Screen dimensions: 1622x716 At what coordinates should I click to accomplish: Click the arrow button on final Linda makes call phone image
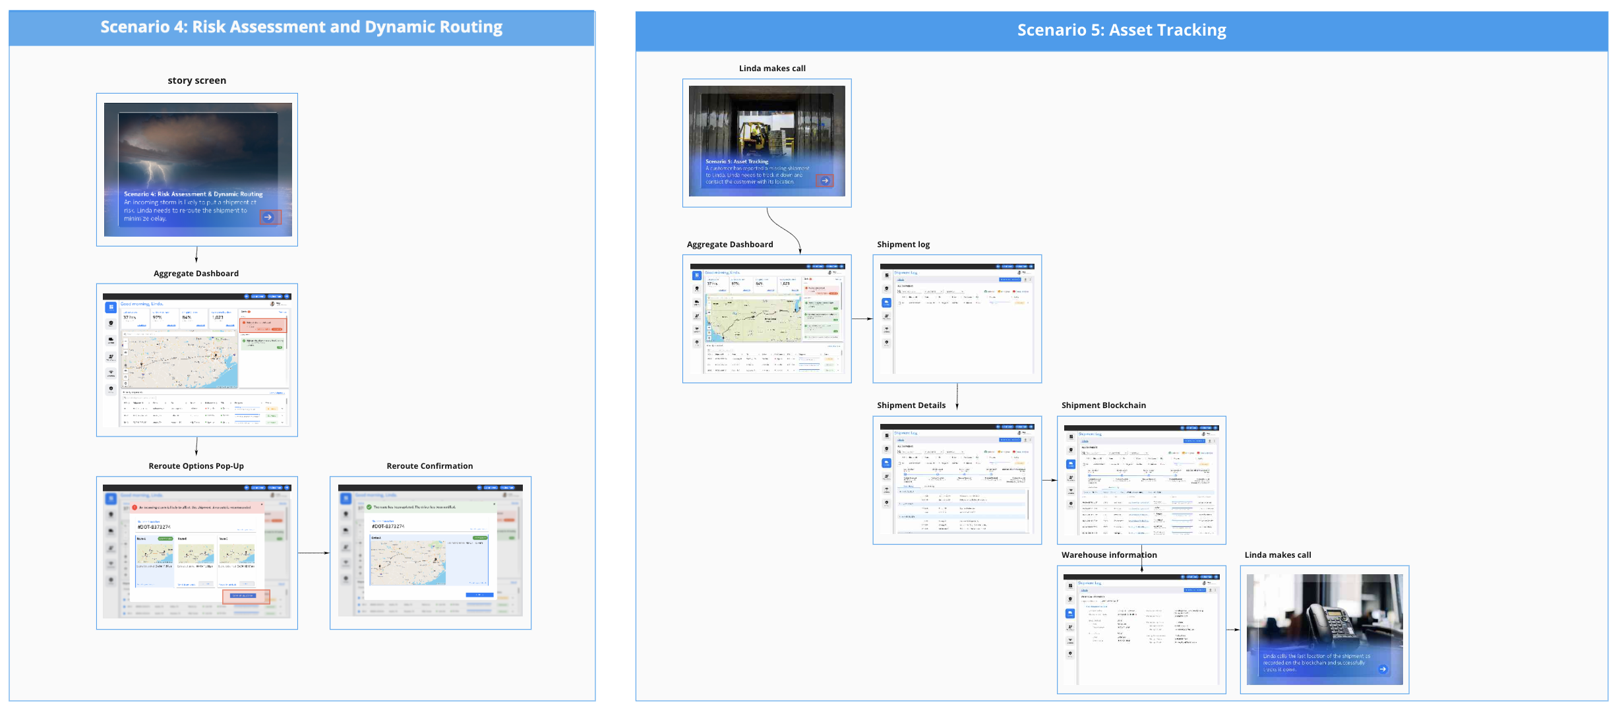click(1383, 669)
